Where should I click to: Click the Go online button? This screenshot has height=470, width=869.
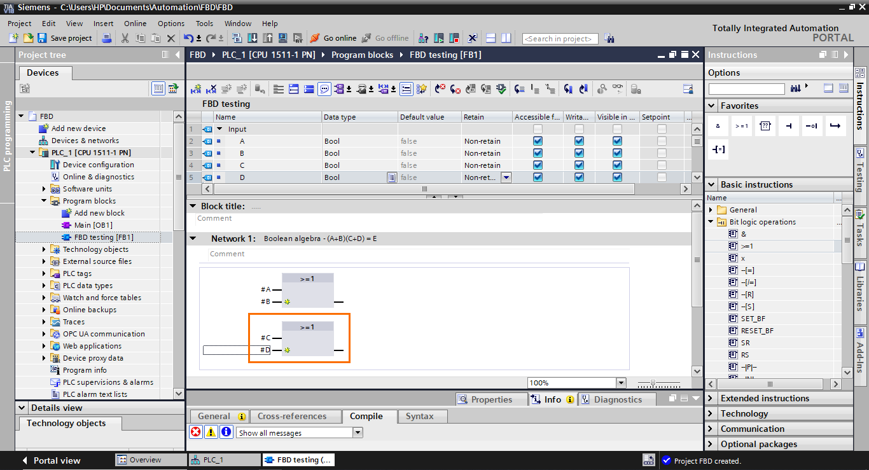(338, 38)
